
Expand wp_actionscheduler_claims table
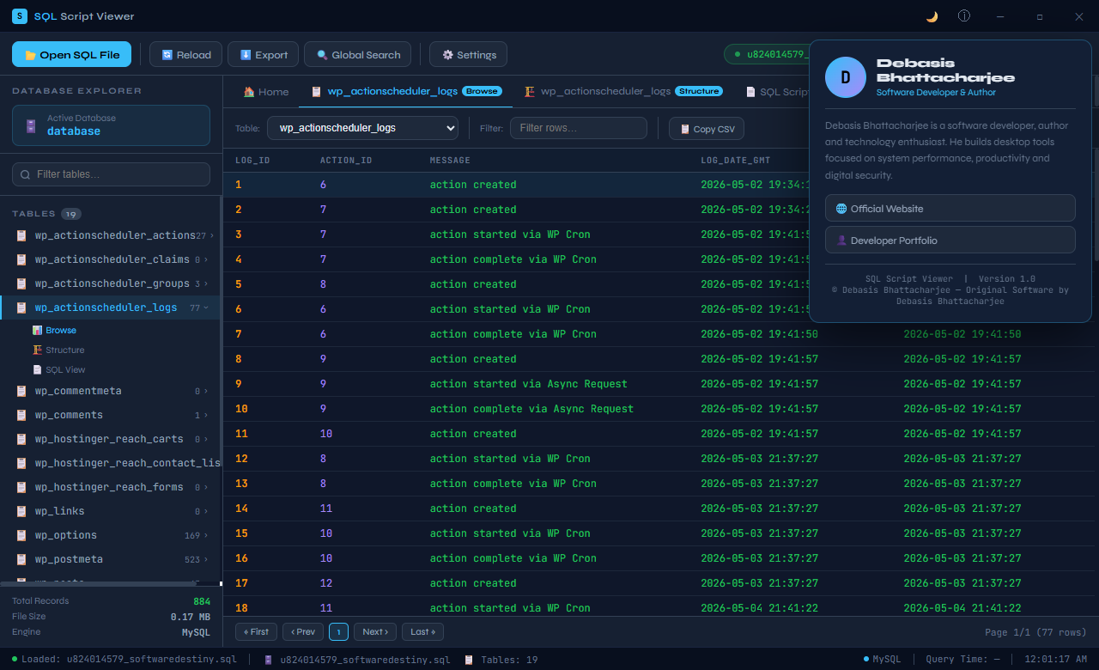point(208,259)
